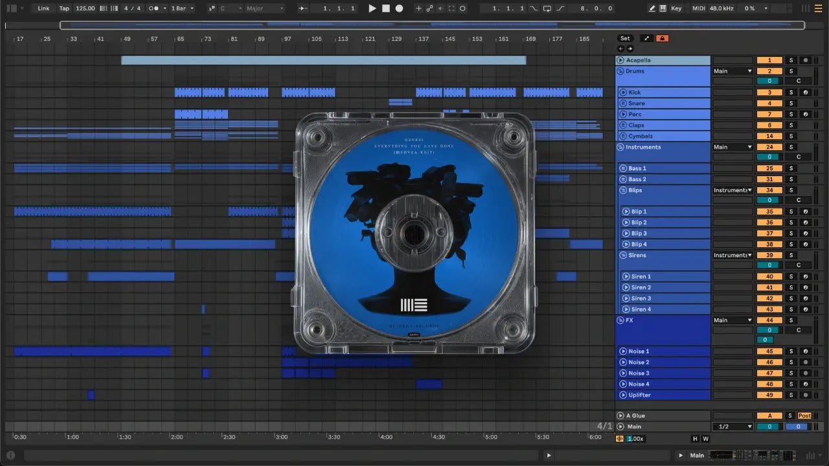Screen dimensions: 829x466
Task: Solo the Kick track
Action: (x=790, y=93)
